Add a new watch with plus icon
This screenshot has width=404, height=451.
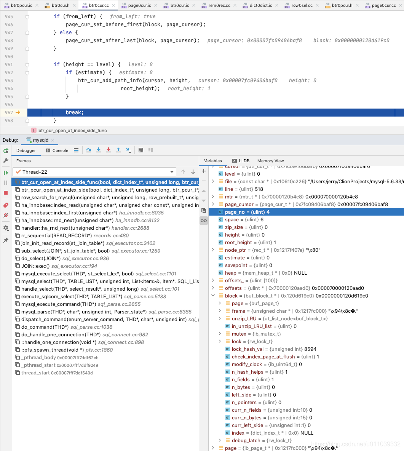tap(204, 171)
